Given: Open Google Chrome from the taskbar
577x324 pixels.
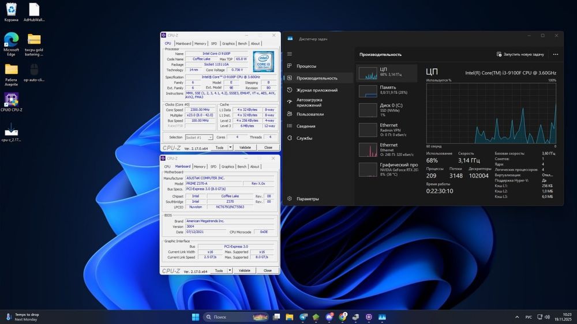Looking at the screenshot, I should point(343,317).
